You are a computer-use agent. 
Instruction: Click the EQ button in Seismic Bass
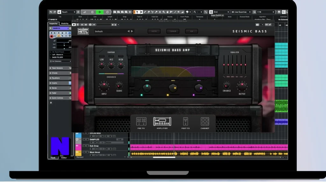(191, 31)
